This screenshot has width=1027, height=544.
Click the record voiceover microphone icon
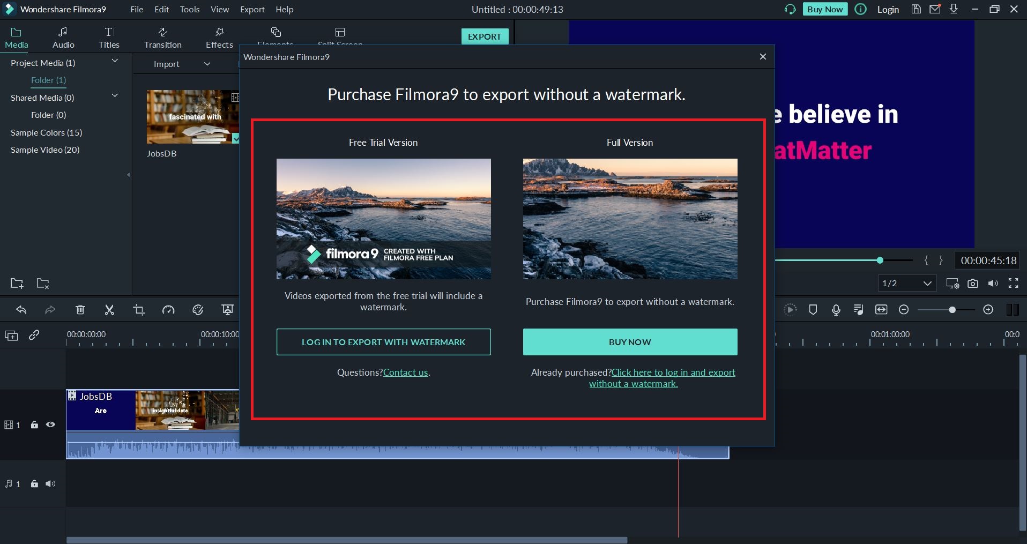pos(836,310)
